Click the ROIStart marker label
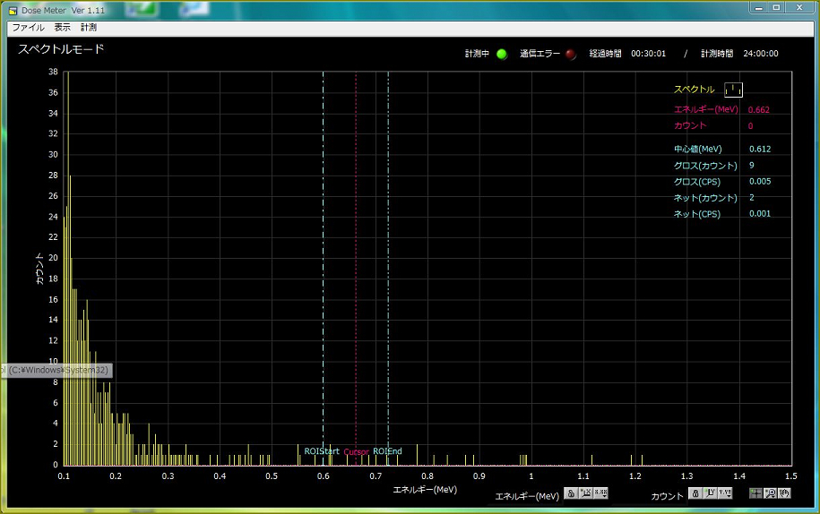 click(322, 451)
